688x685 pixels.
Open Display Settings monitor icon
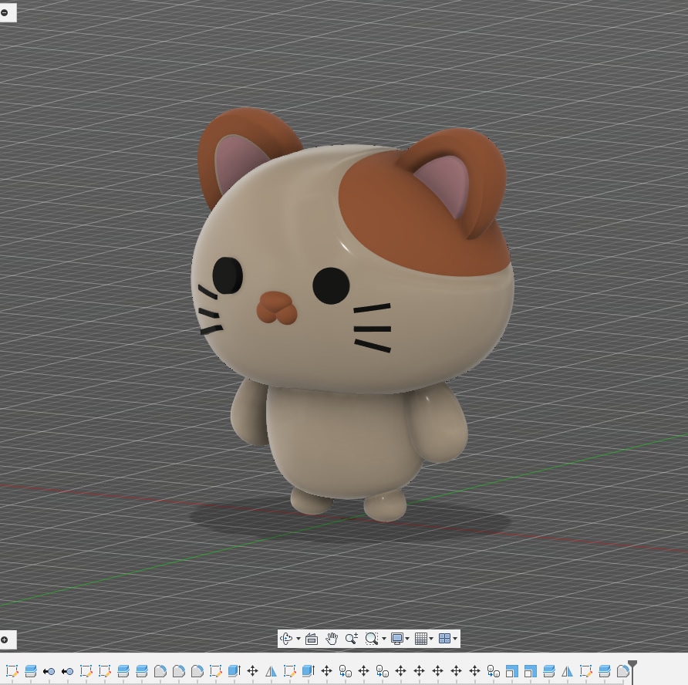(397, 639)
